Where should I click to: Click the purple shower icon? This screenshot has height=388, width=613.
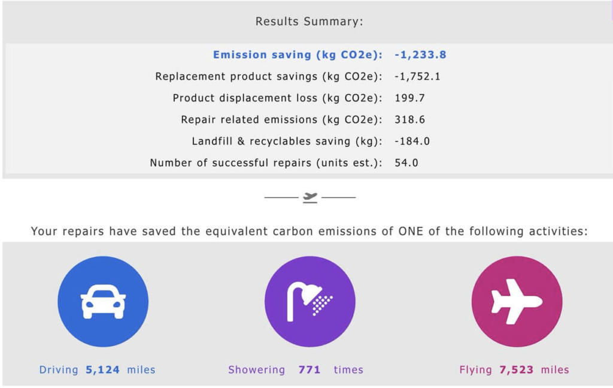[x=310, y=302]
